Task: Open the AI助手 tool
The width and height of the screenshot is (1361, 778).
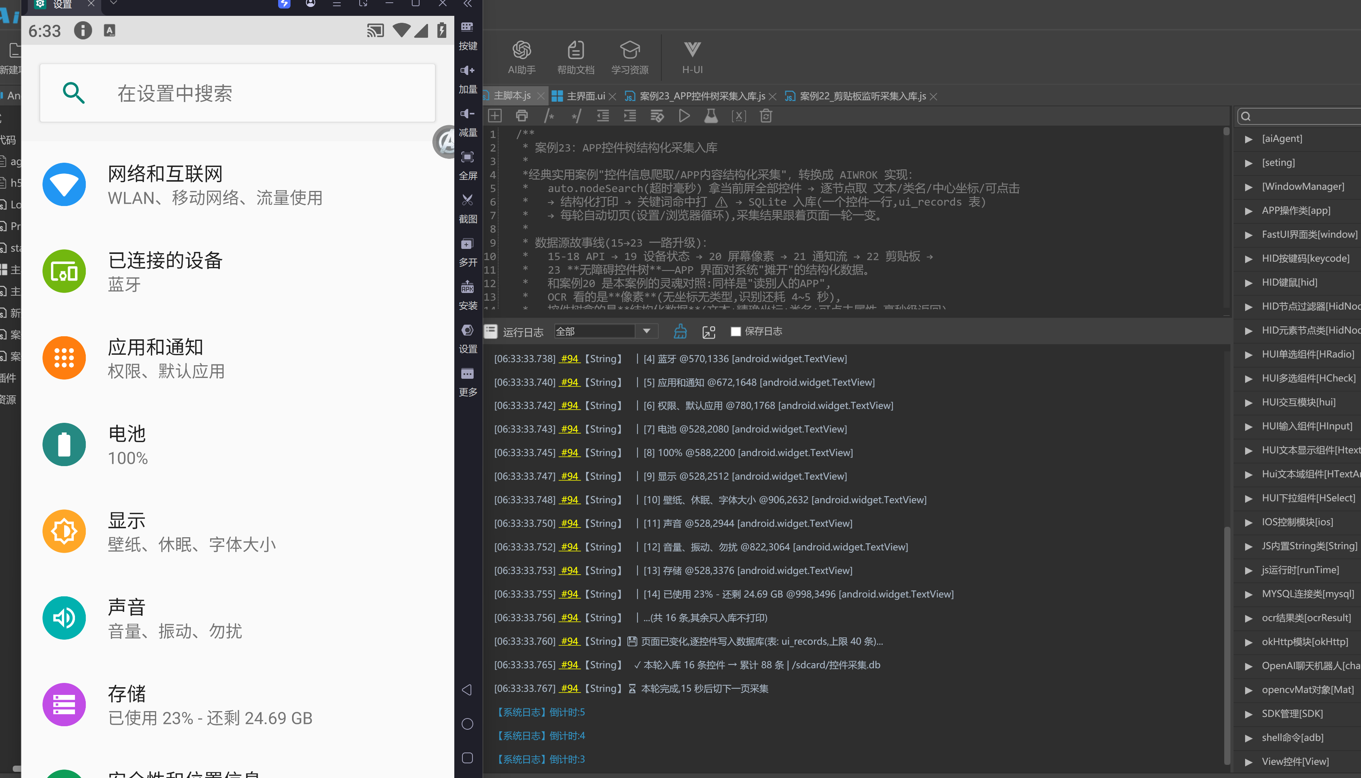Action: [521, 57]
